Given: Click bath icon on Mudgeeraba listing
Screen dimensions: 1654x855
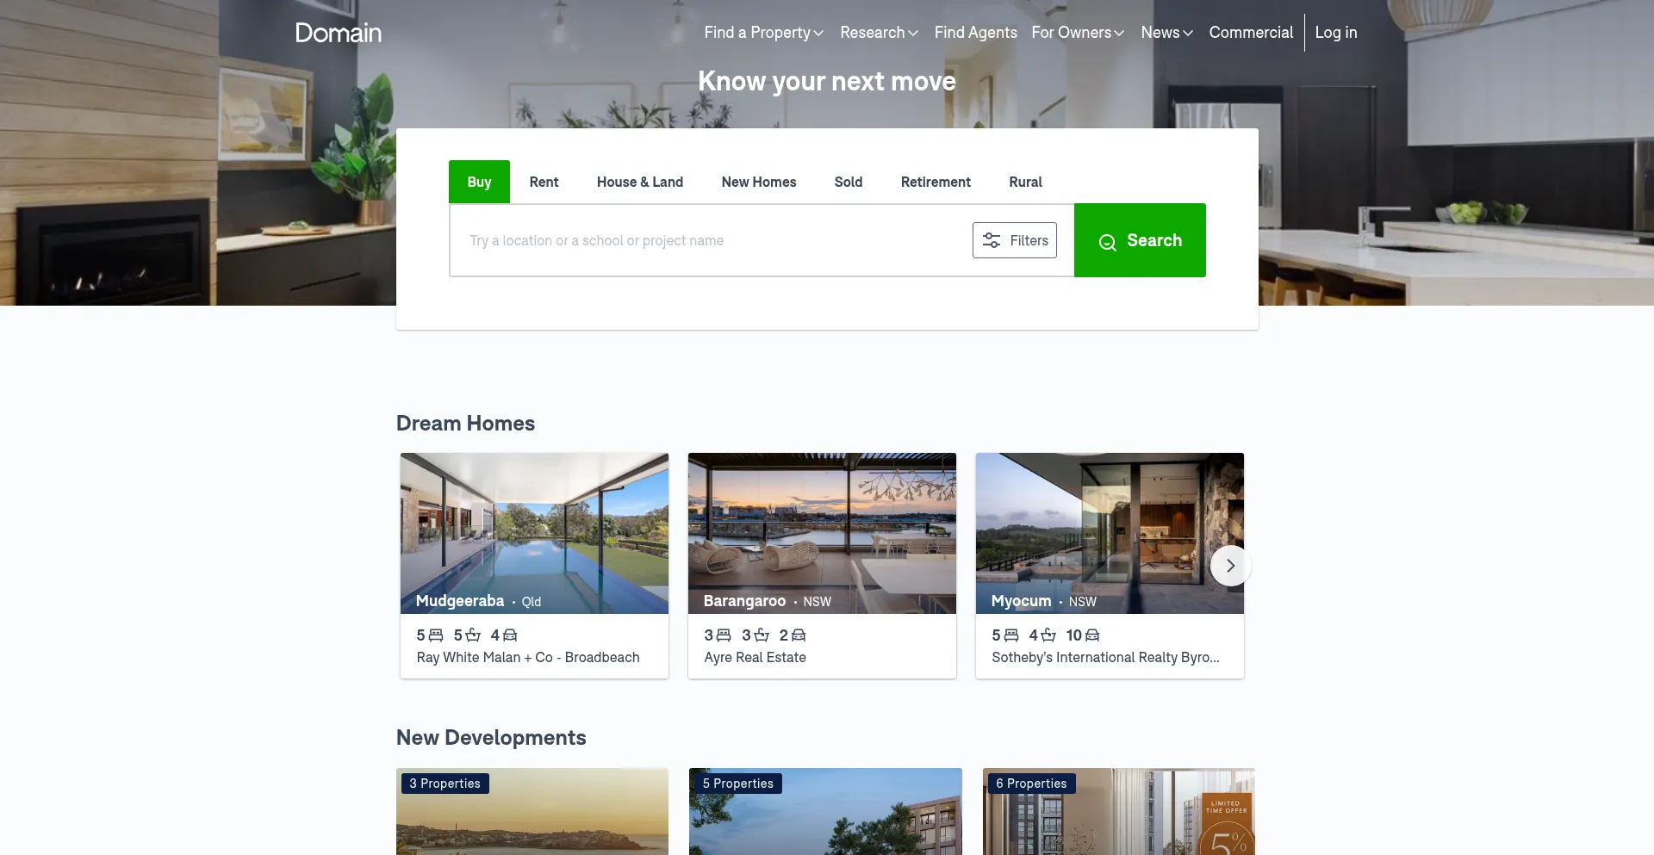Looking at the screenshot, I should [x=473, y=635].
